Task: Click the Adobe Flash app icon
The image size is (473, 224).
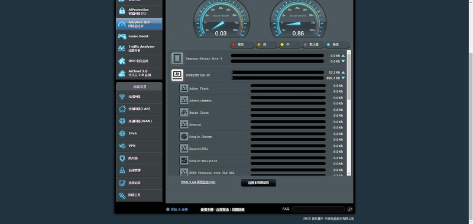Action: 184,88
